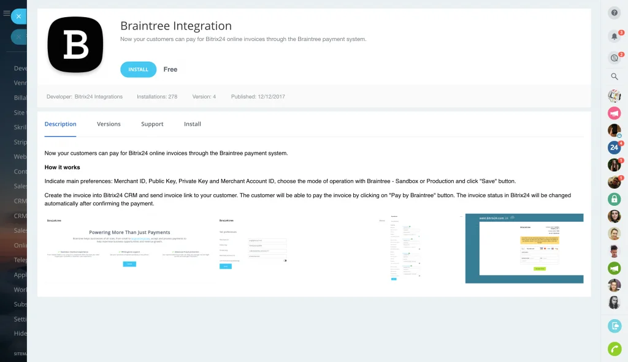
Task: Open the green megaphone channel icon
Action: click(x=615, y=268)
